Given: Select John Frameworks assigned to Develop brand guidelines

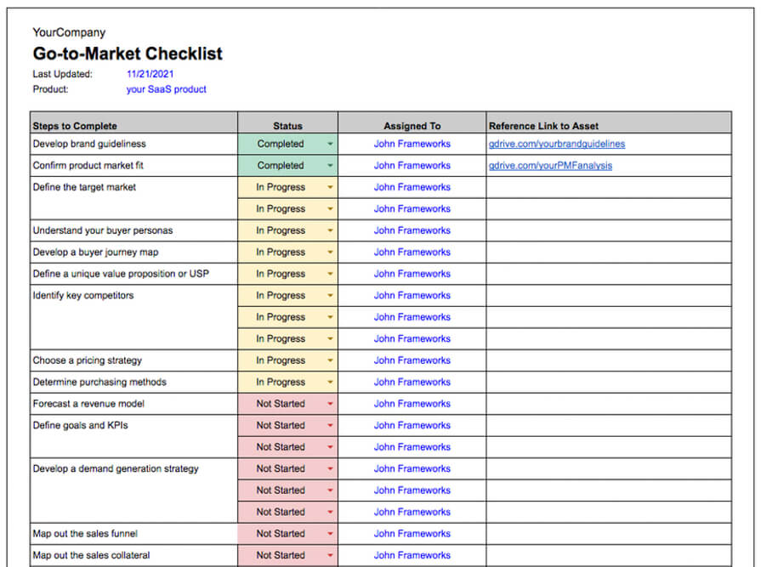Looking at the screenshot, I should 412,144.
